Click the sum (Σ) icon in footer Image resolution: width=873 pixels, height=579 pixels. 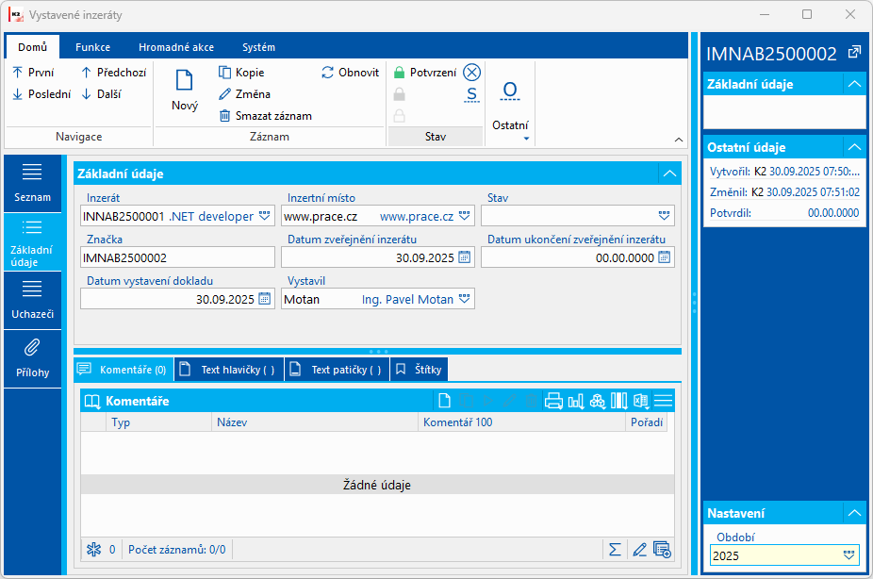615,550
